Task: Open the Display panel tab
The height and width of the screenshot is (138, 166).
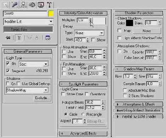Action: coord(41,5)
